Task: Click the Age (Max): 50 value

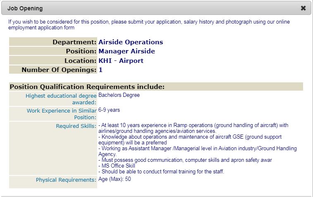Action: point(115,180)
